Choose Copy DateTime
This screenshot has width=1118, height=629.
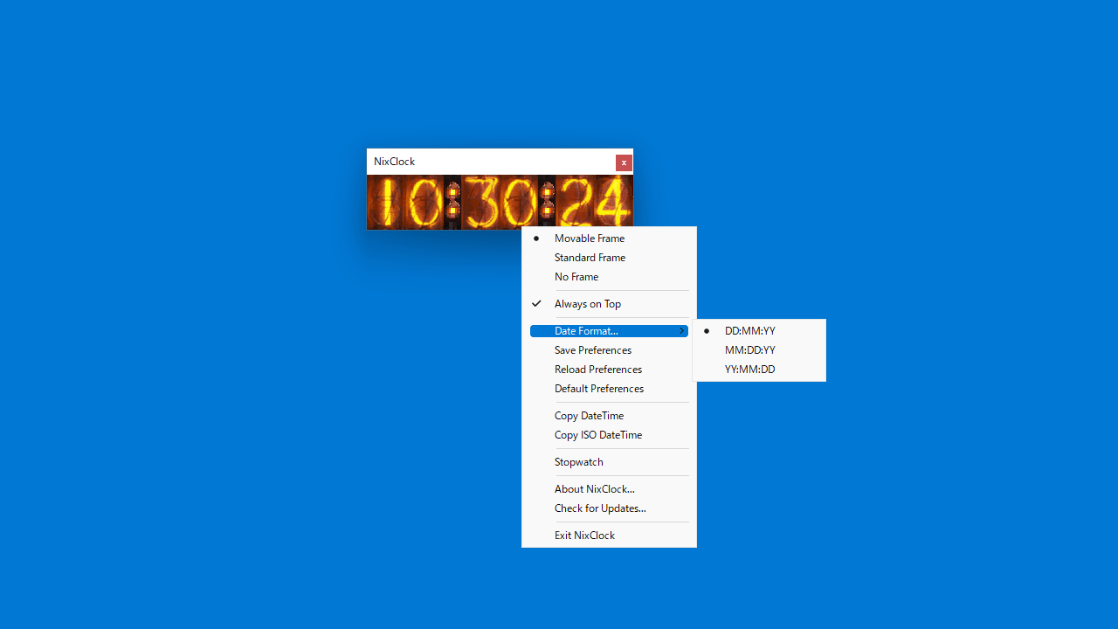pos(609,416)
